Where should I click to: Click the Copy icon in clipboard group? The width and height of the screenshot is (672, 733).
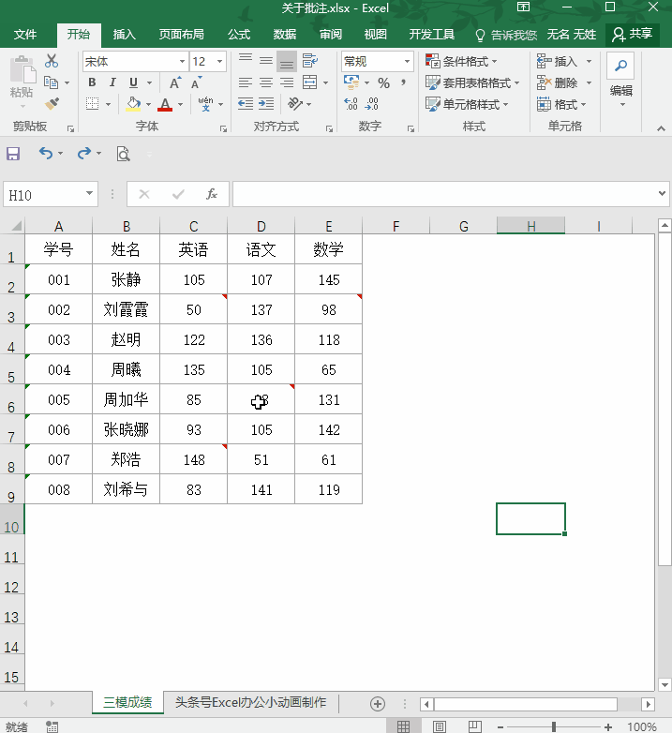coord(51,82)
